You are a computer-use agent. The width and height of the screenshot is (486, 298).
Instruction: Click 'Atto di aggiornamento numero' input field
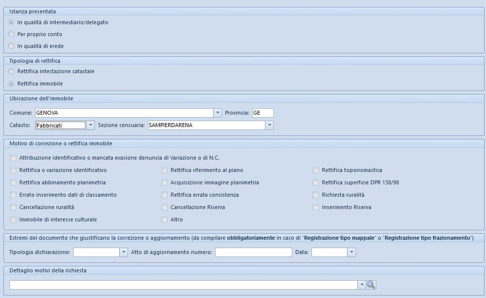pyautogui.click(x=253, y=253)
